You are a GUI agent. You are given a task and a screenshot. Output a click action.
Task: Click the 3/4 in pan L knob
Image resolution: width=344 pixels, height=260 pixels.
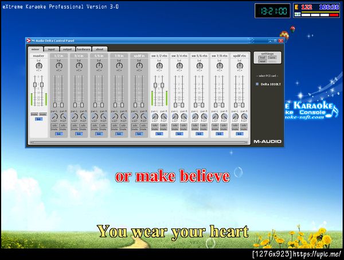coord(75,117)
